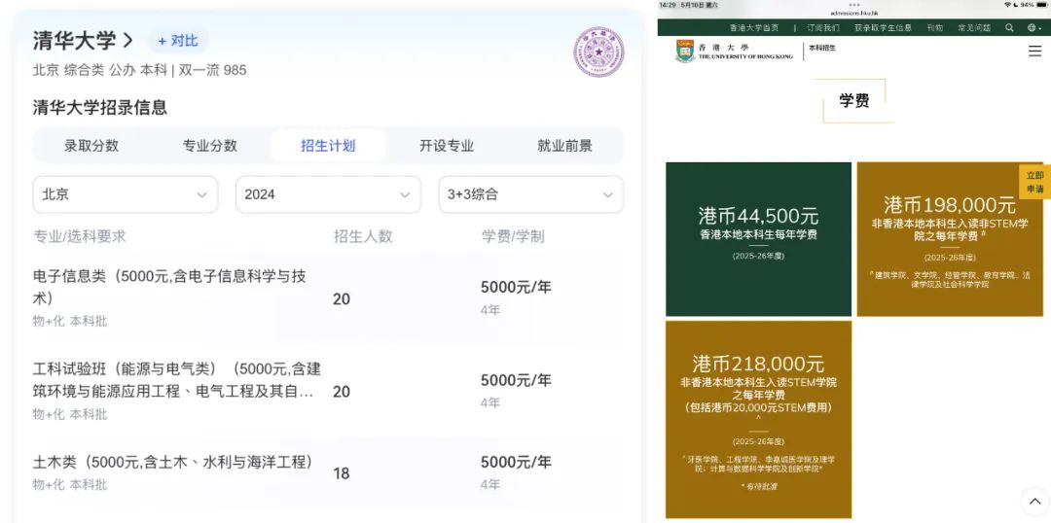Click the admissions.hku.hk address bar

tap(853, 13)
